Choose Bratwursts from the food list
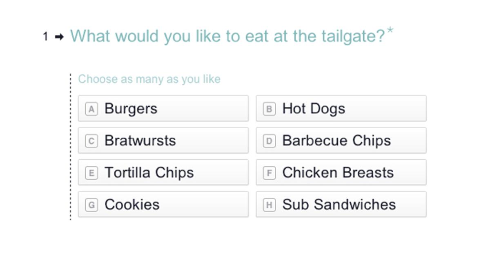 click(x=163, y=141)
